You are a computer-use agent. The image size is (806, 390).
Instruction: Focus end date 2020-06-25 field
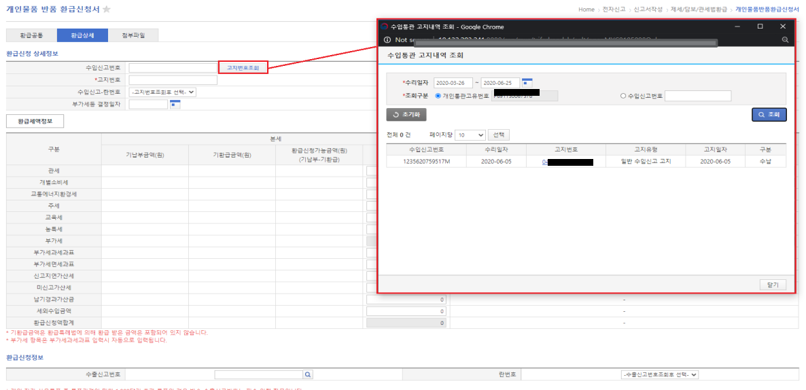(x=500, y=83)
